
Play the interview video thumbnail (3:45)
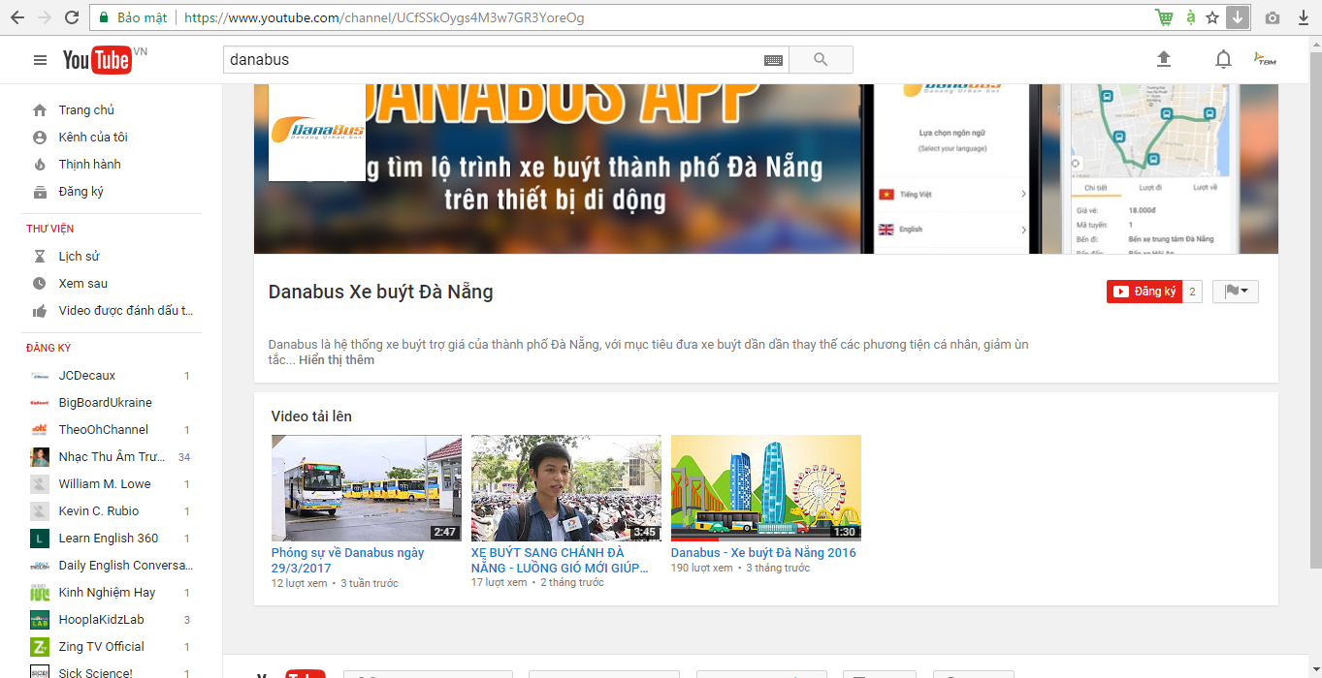pos(566,488)
